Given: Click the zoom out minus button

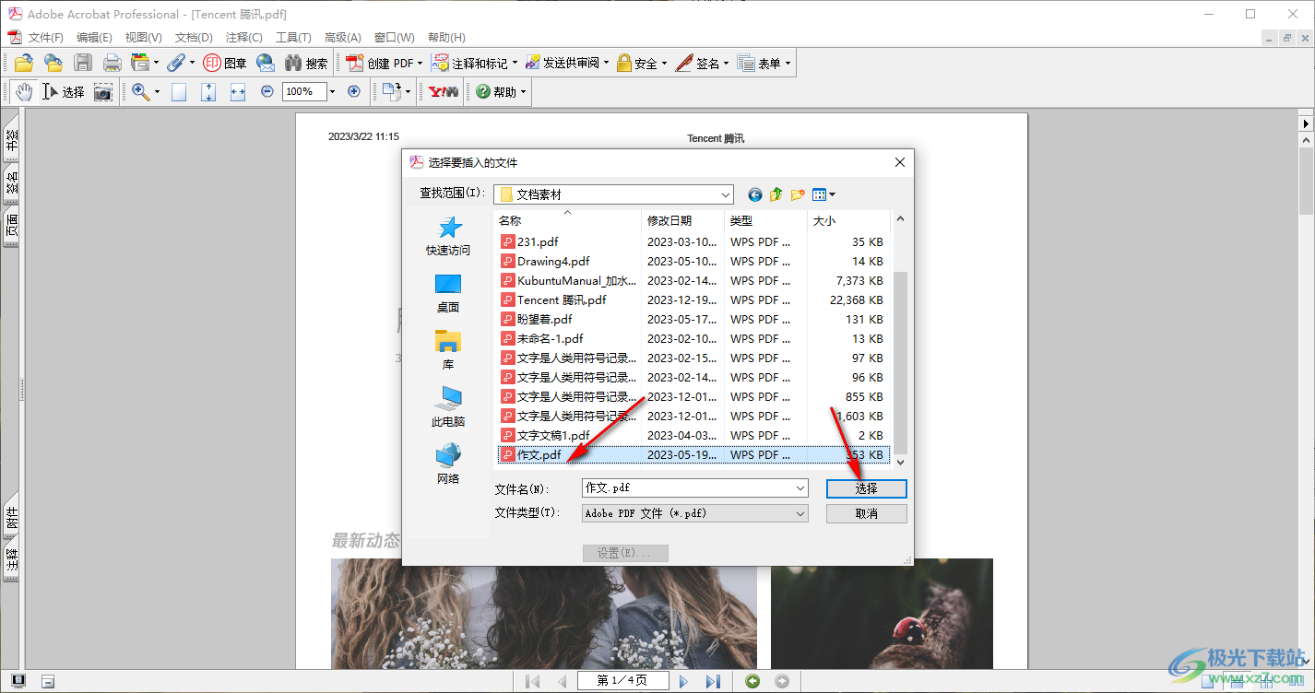Looking at the screenshot, I should click(267, 91).
